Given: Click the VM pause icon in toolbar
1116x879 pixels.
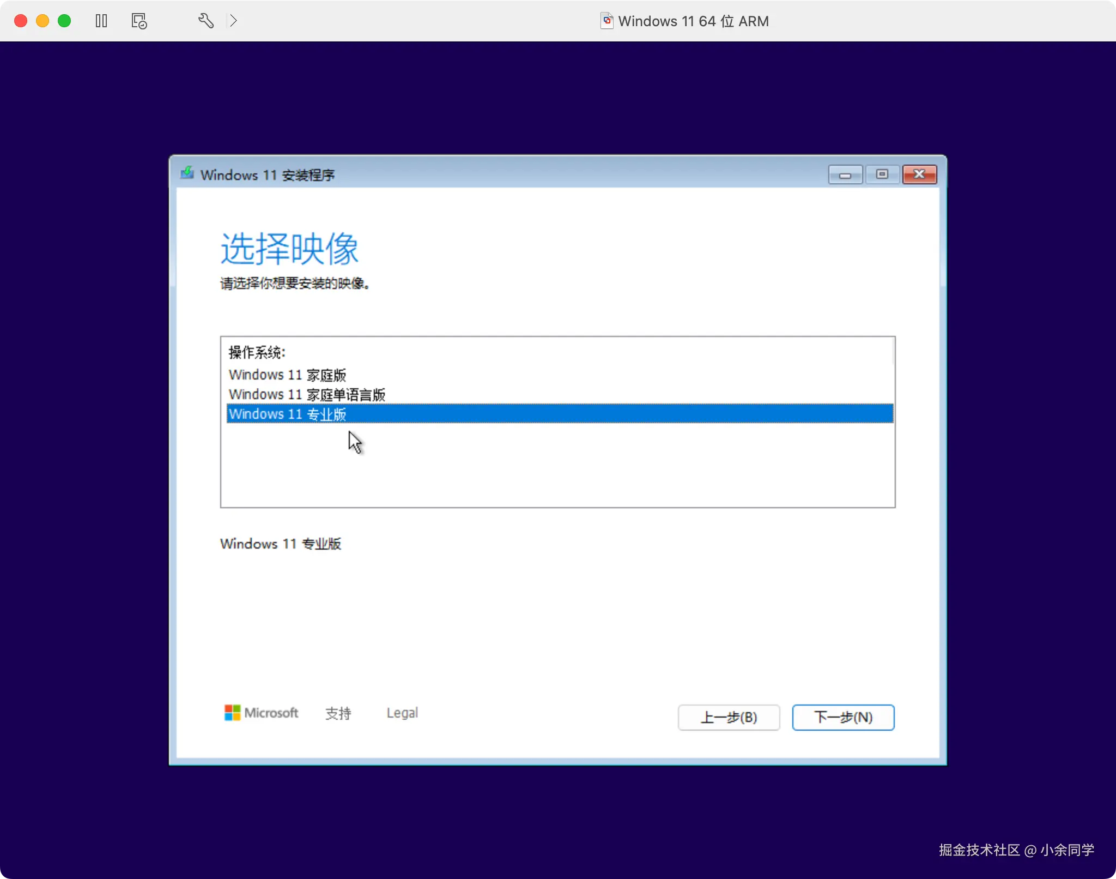Looking at the screenshot, I should (x=101, y=21).
